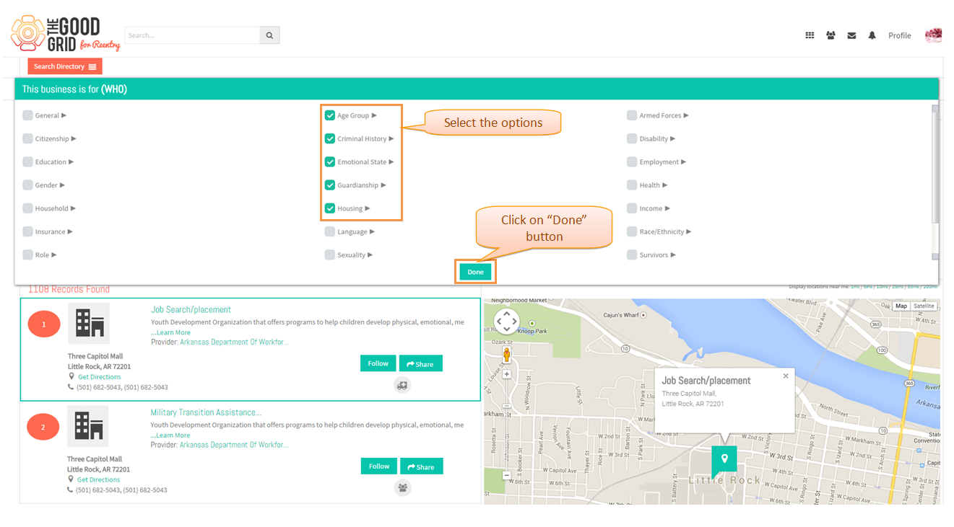Switch map to Map view
This screenshot has width=954, height=527.
pyautogui.click(x=901, y=306)
